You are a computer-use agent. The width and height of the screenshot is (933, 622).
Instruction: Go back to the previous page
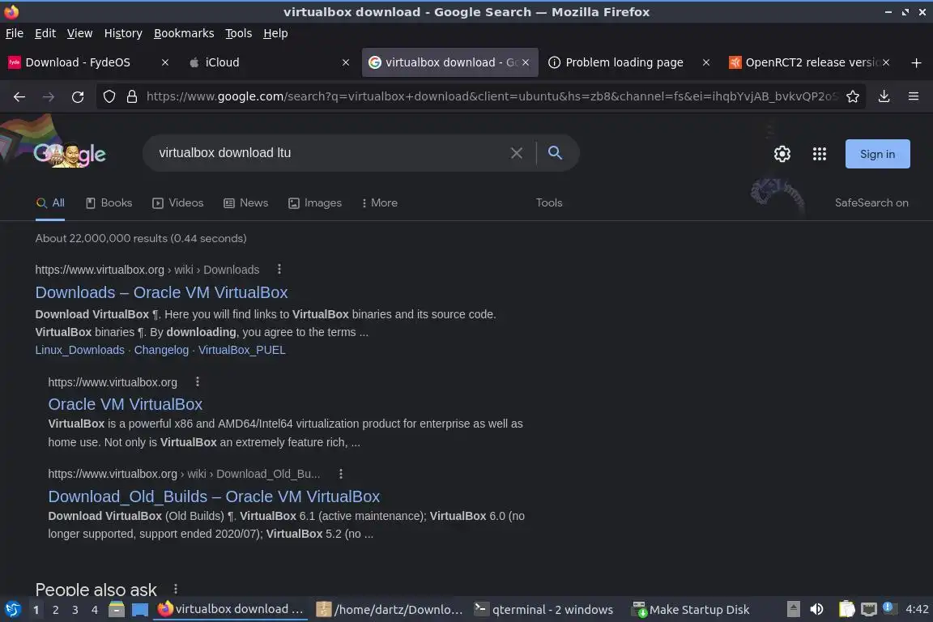(x=19, y=96)
